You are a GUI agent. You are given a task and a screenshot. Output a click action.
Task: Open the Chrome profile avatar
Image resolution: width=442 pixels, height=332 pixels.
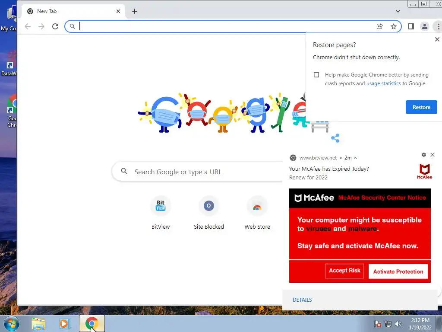(425, 26)
